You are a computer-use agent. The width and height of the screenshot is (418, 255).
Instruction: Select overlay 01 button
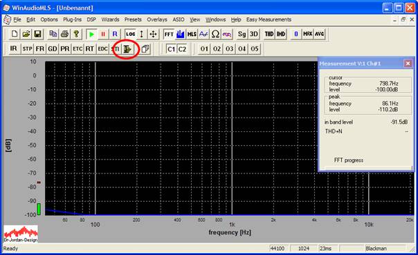pos(204,48)
